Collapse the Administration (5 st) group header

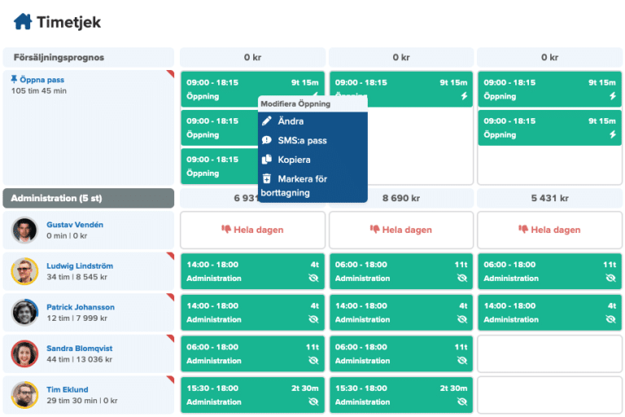pyautogui.click(x=88, y=198)
